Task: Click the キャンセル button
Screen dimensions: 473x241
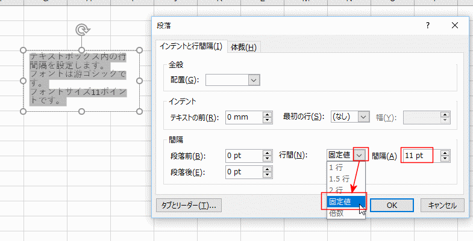Action: tap(442, 206)
